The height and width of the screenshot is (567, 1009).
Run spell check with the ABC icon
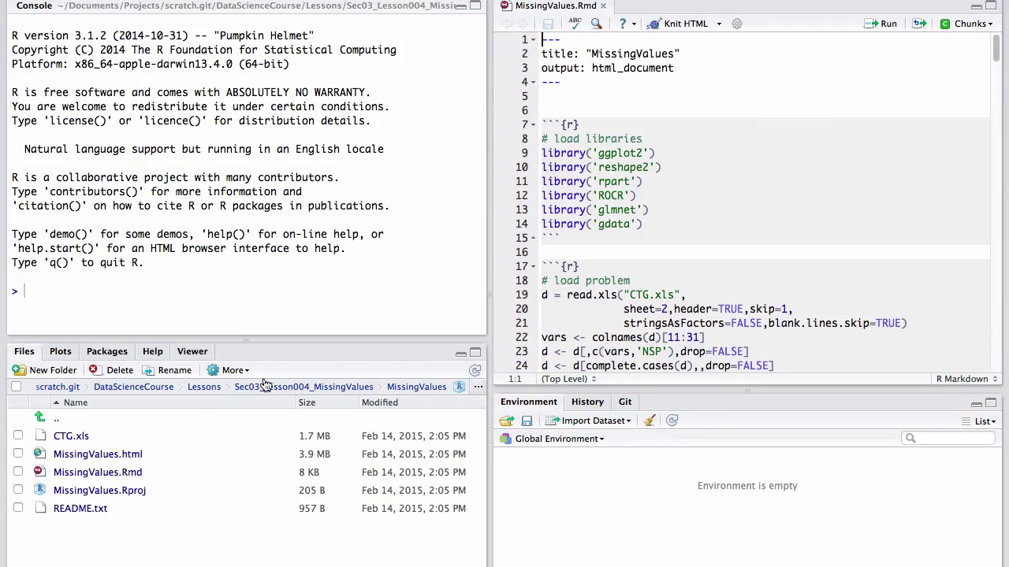pos(575,24)
